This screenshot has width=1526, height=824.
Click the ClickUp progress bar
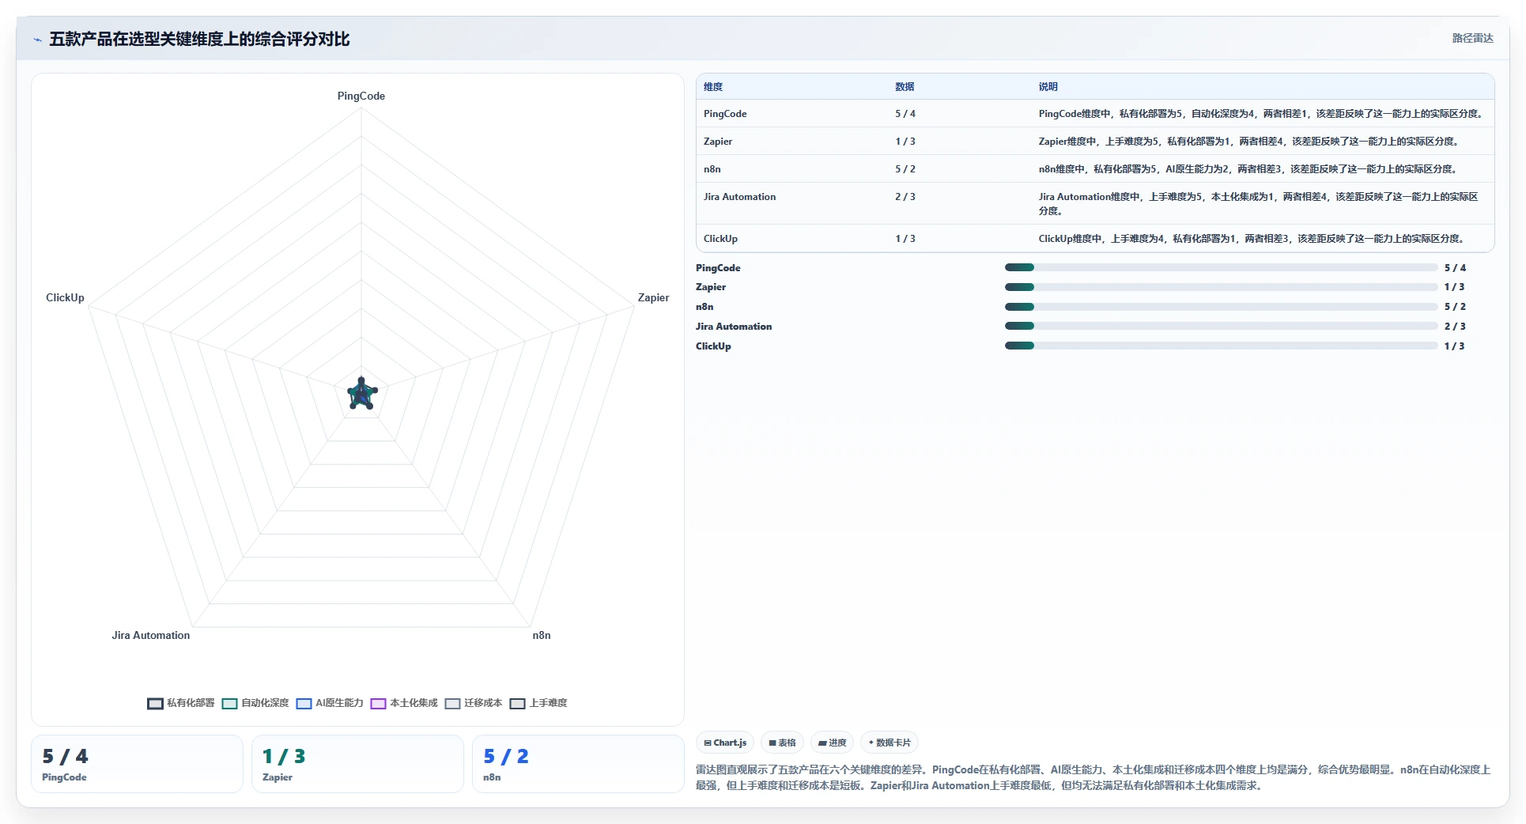point(1221,346)
